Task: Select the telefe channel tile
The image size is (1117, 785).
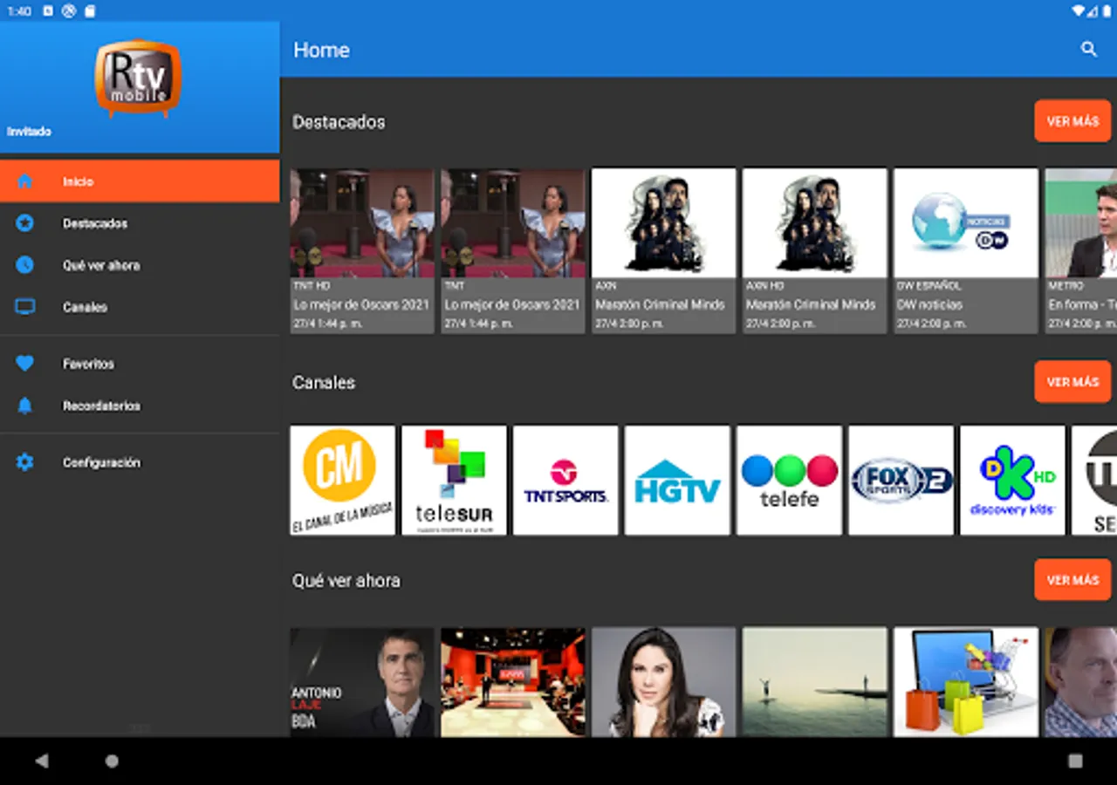Action: click(789, 481)
